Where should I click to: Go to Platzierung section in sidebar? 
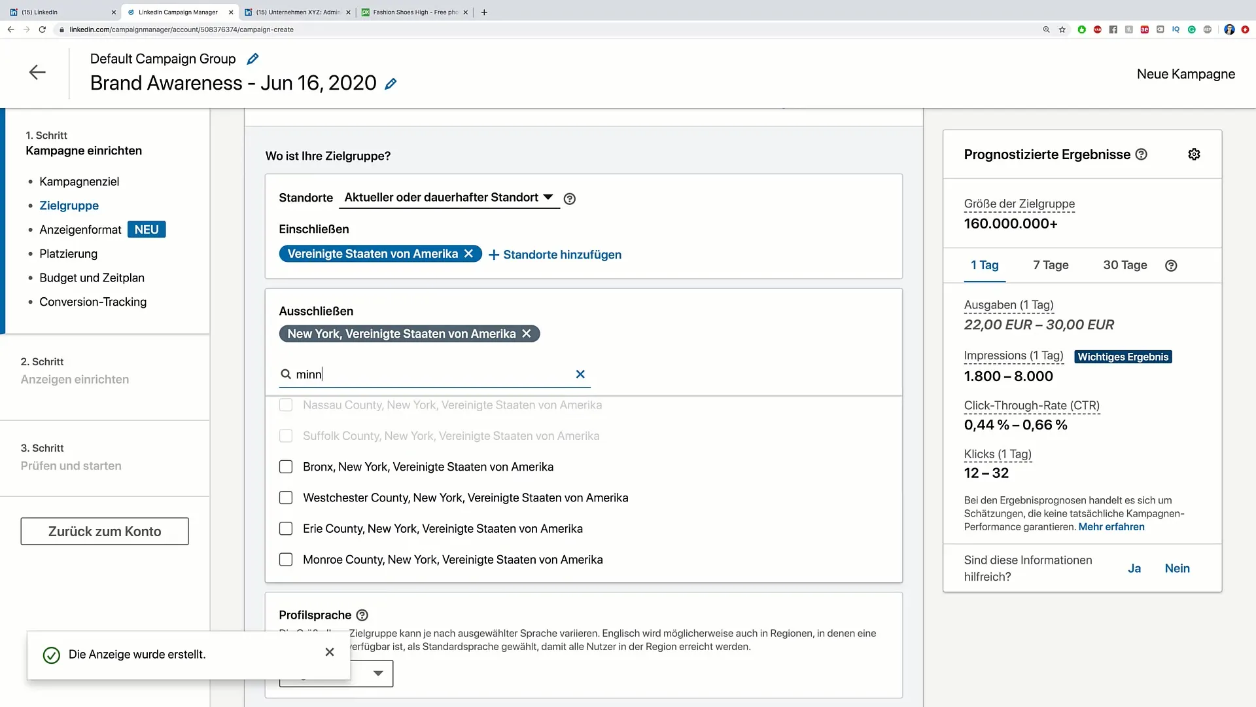coord(69,254)
